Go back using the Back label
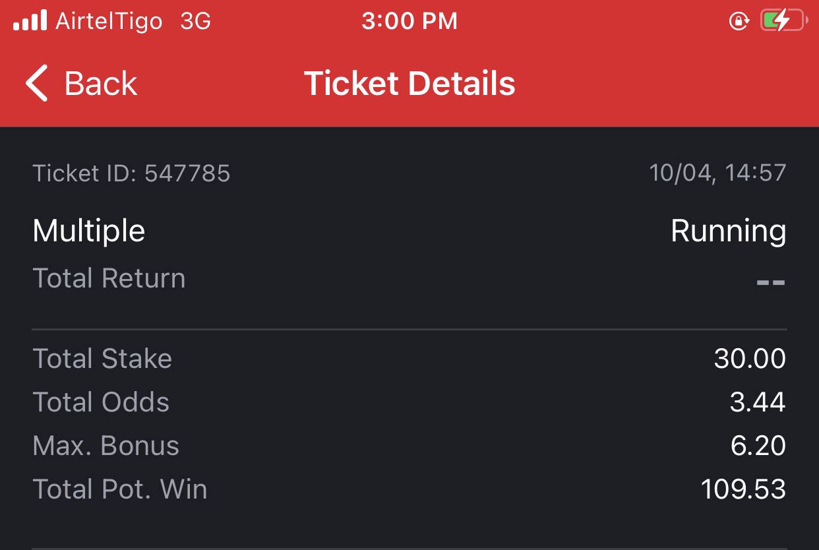The width and height of the screenshot is (819, 550). (100, 84)
